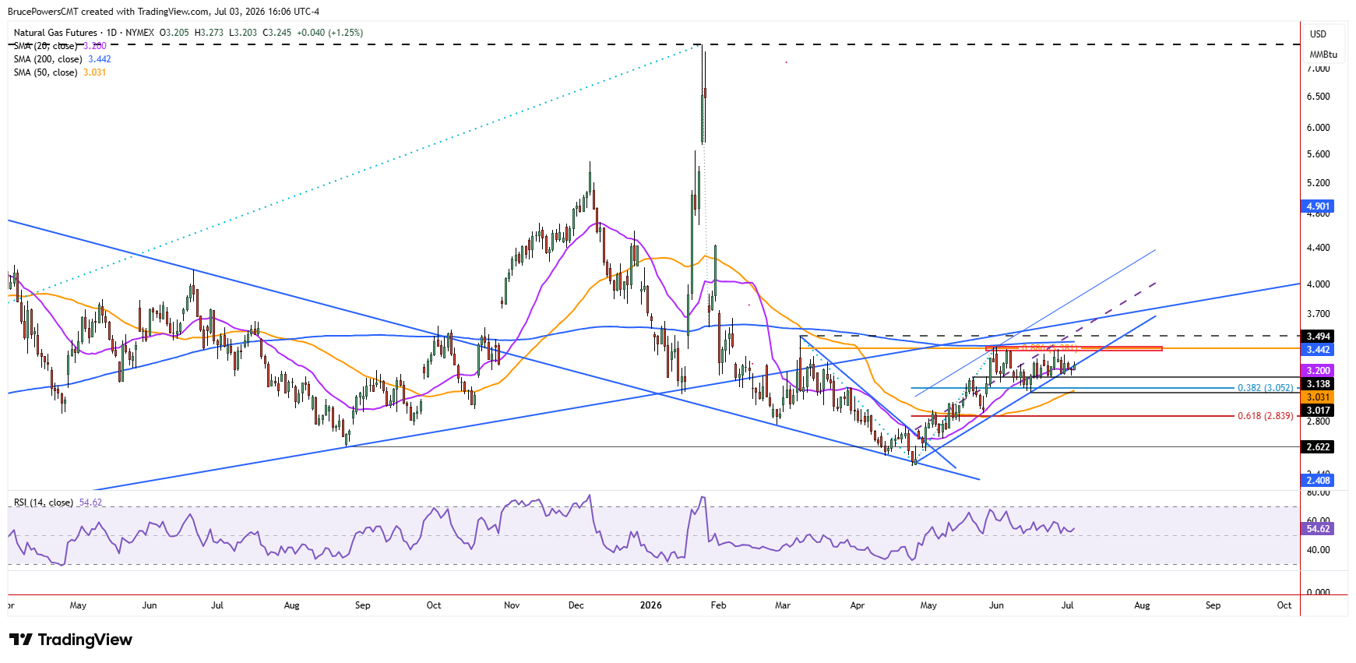Click the black 2.622 price axis label
1356x663 pixels.
(x=1318, y=447)
